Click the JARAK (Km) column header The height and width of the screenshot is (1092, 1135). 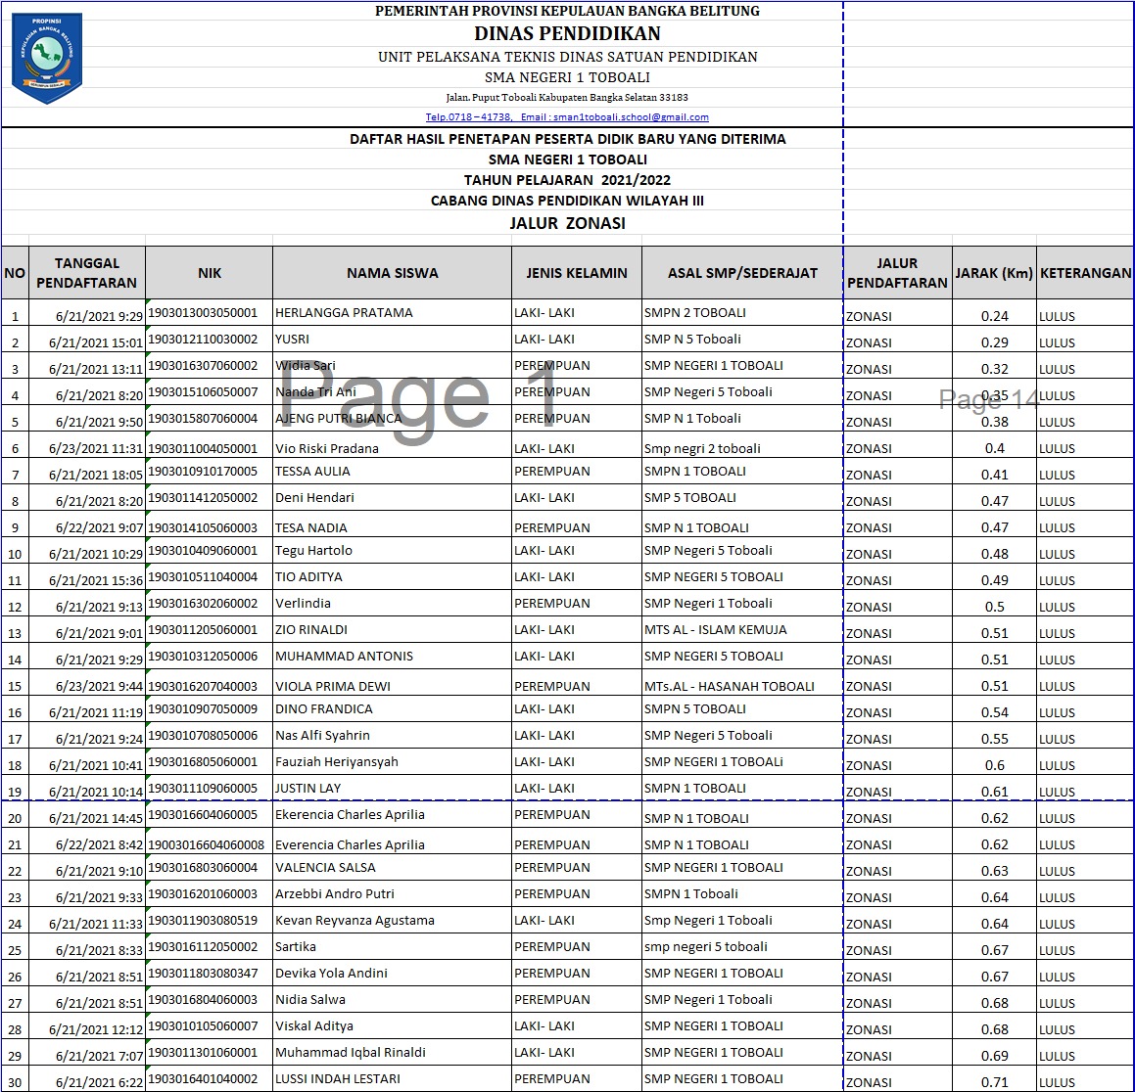994,273
